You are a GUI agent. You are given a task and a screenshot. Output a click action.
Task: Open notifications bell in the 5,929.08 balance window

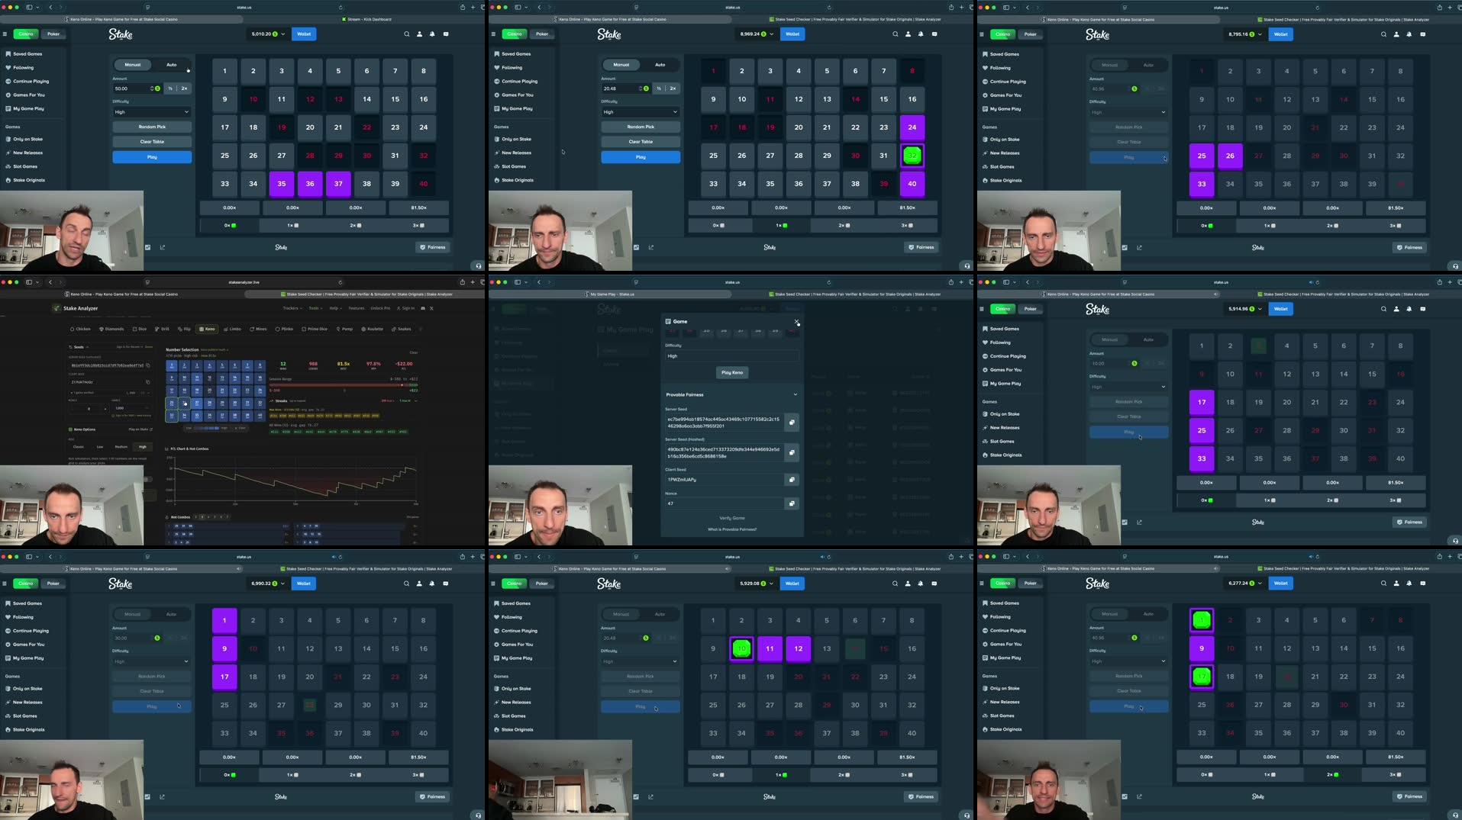[921, 583]
